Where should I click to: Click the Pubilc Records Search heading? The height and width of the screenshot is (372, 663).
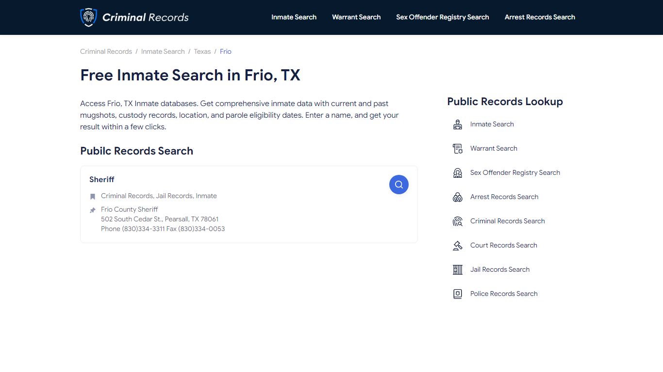tap(136, 151)
